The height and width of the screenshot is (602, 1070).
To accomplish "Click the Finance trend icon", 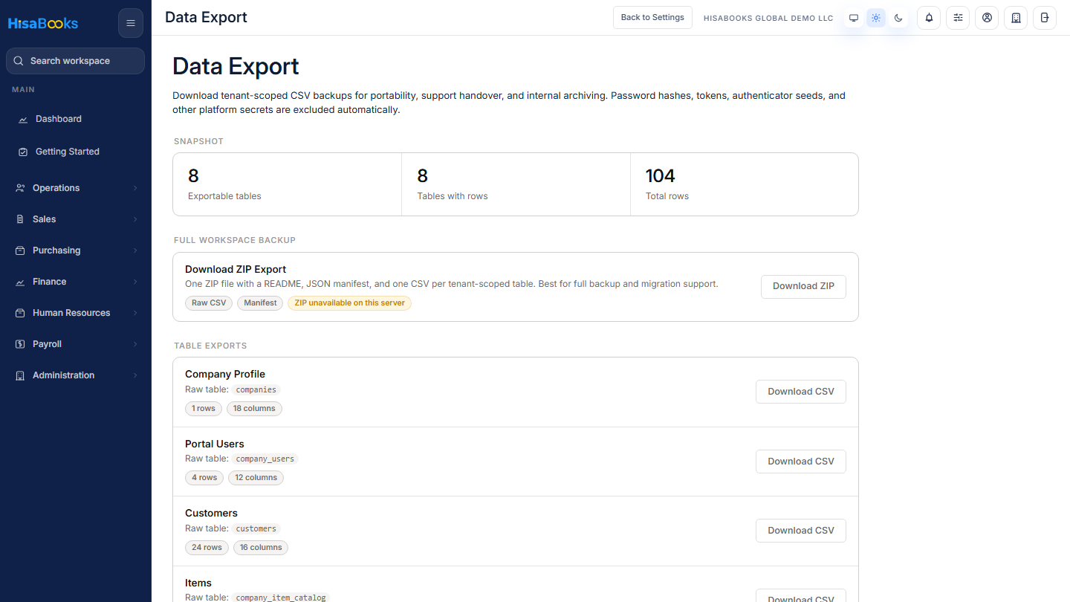I will coord(20,282).
